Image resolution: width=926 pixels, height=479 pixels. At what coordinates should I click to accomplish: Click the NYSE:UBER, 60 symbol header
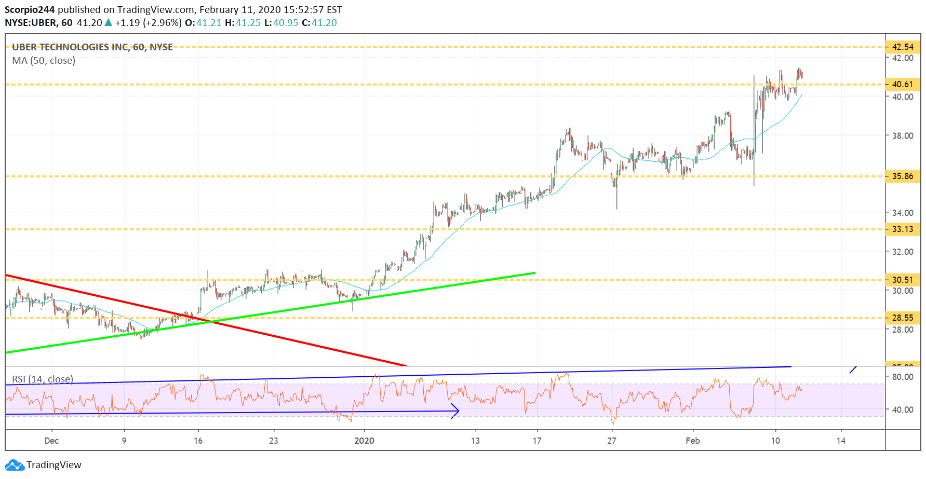click(39, 23)
